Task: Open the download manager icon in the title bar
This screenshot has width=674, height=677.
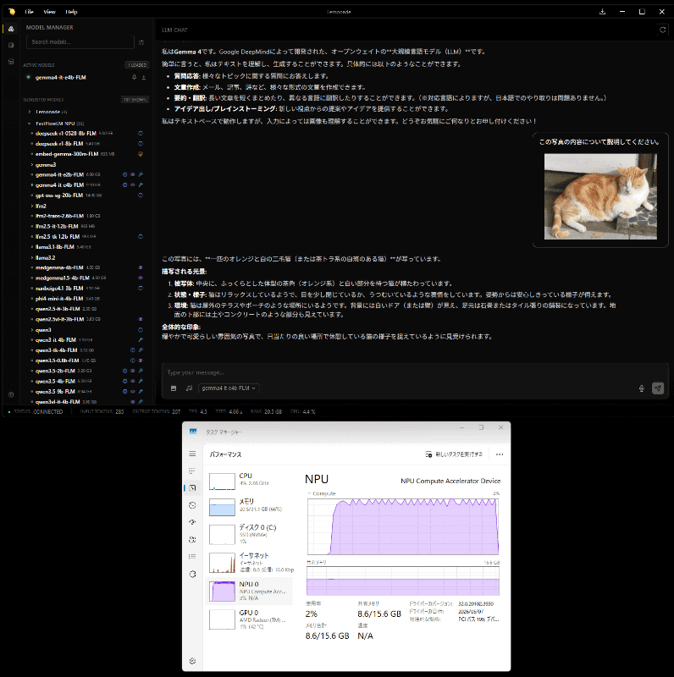Action: click(x=602, y=12)
